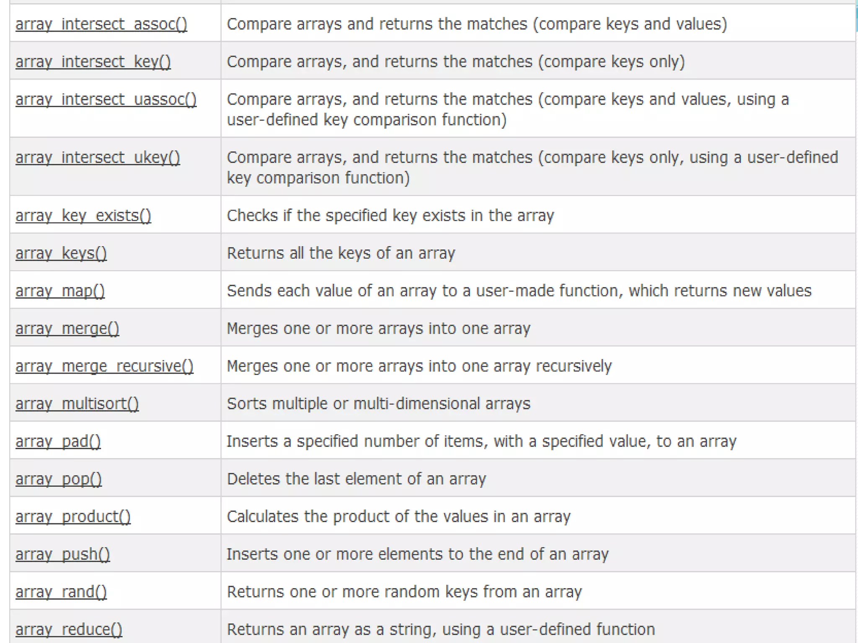Screen dimensions: 858x643
Task: Click the array_keys() function link
Action: point(61,253)
